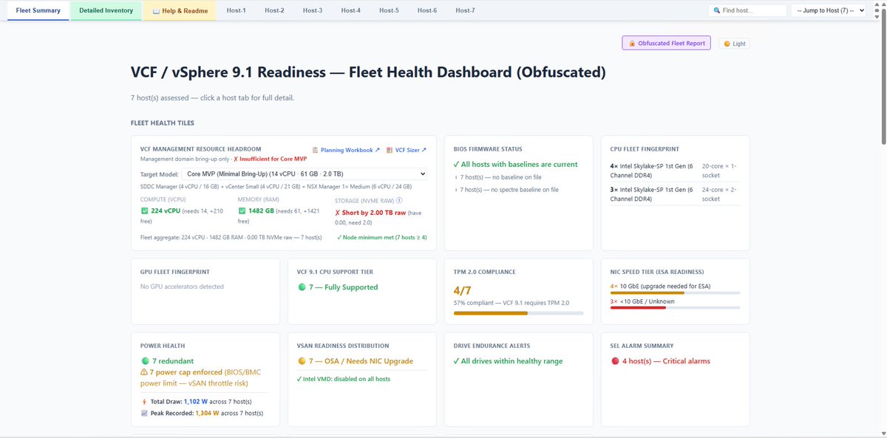Viewport: 887px width, 438px height.
Task: Open the Help & Readme tab
Action: (180, 10)
